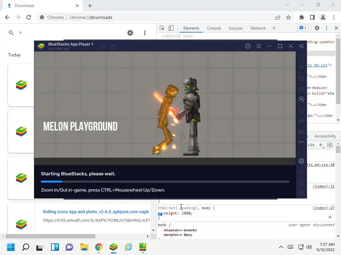Viewport: 341px width, 255px height.
Task: Expand more DevTools tabs chevron
Action: pyautogui.click(x=274, y=28)
